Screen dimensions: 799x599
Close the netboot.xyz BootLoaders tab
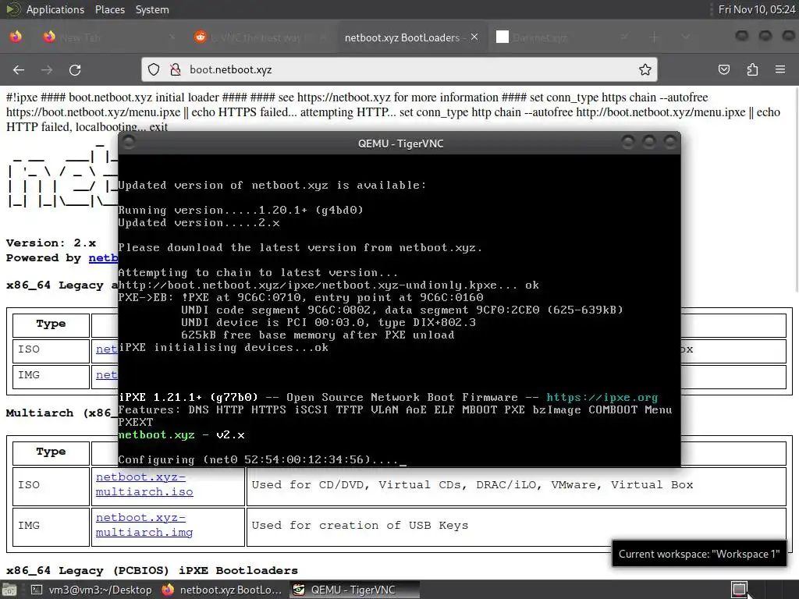pos(474,37)
